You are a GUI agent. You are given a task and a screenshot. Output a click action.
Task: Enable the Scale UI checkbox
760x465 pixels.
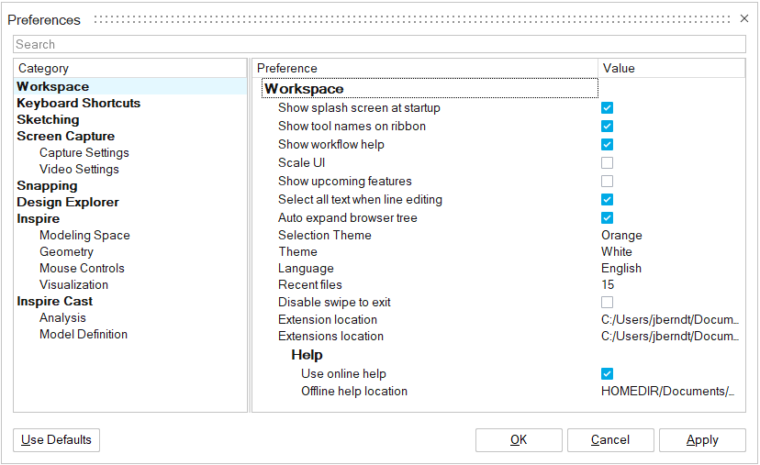[607, 163]
